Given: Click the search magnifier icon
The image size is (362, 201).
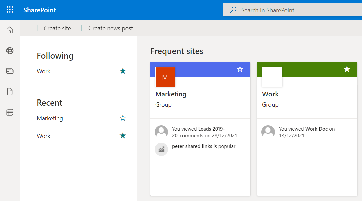Looking at the screenshot, I should [x=233, y=10].
